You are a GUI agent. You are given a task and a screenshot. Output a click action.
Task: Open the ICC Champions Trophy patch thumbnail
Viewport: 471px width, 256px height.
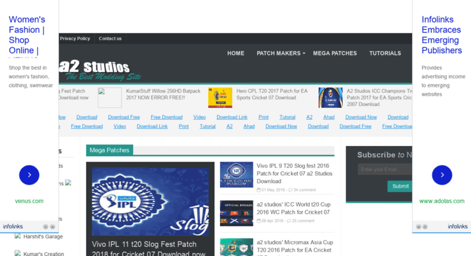[x=330, y=97]
